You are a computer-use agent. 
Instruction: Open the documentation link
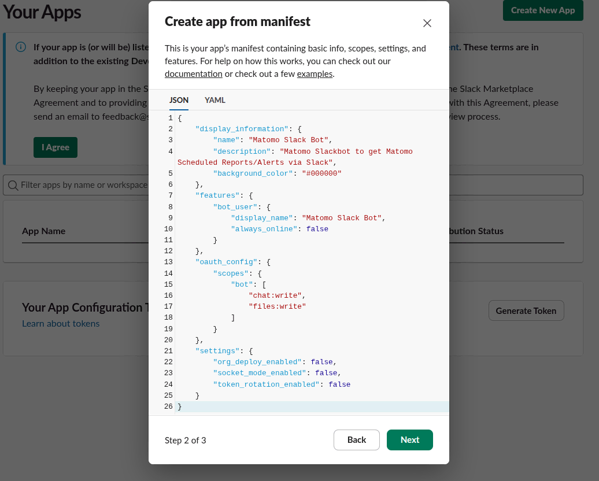click(193, 74)
